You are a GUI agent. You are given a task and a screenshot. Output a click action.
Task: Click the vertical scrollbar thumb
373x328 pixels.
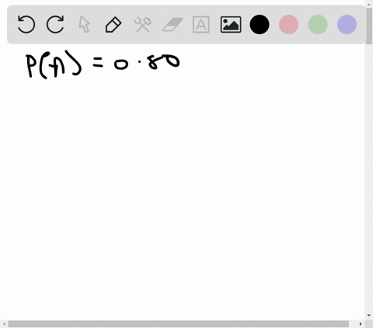(369, 26)
